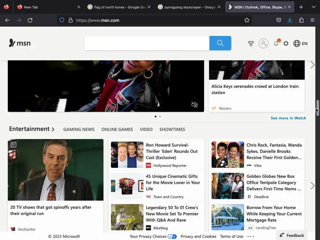Open the gallery icon on spinoffs photo
The width and height of the screenshot is (320, 240).
pyautogui.click(x=13, y=144)
